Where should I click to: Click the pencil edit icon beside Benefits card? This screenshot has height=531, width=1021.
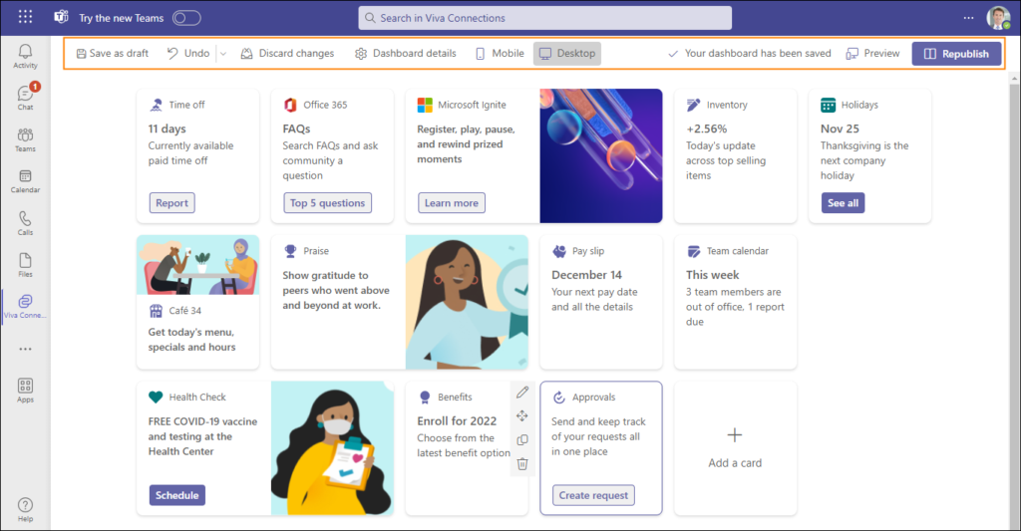522,393
